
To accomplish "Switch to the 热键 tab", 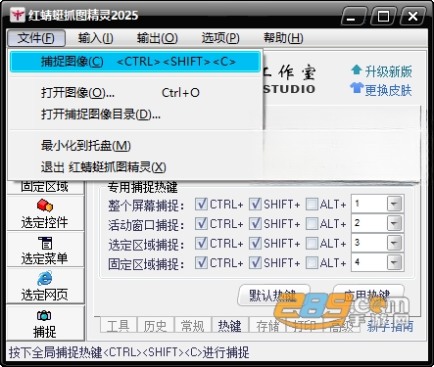I will (230, 325).
